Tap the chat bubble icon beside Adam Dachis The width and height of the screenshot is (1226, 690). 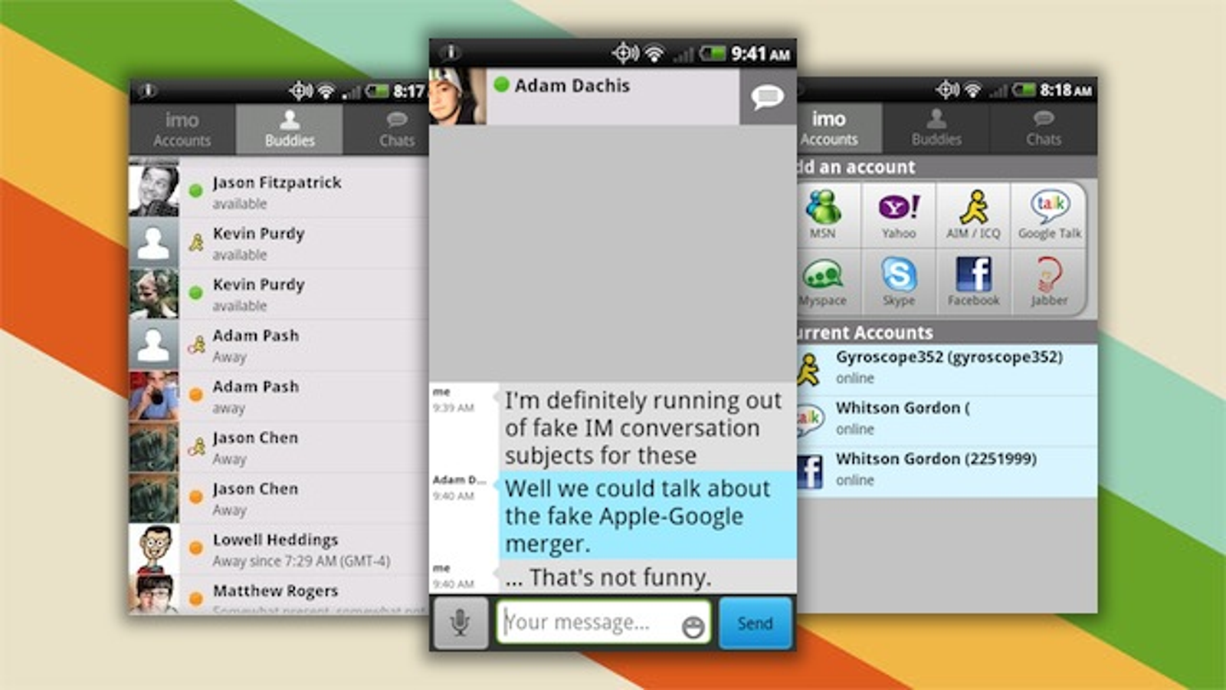(x=767, y=97)
